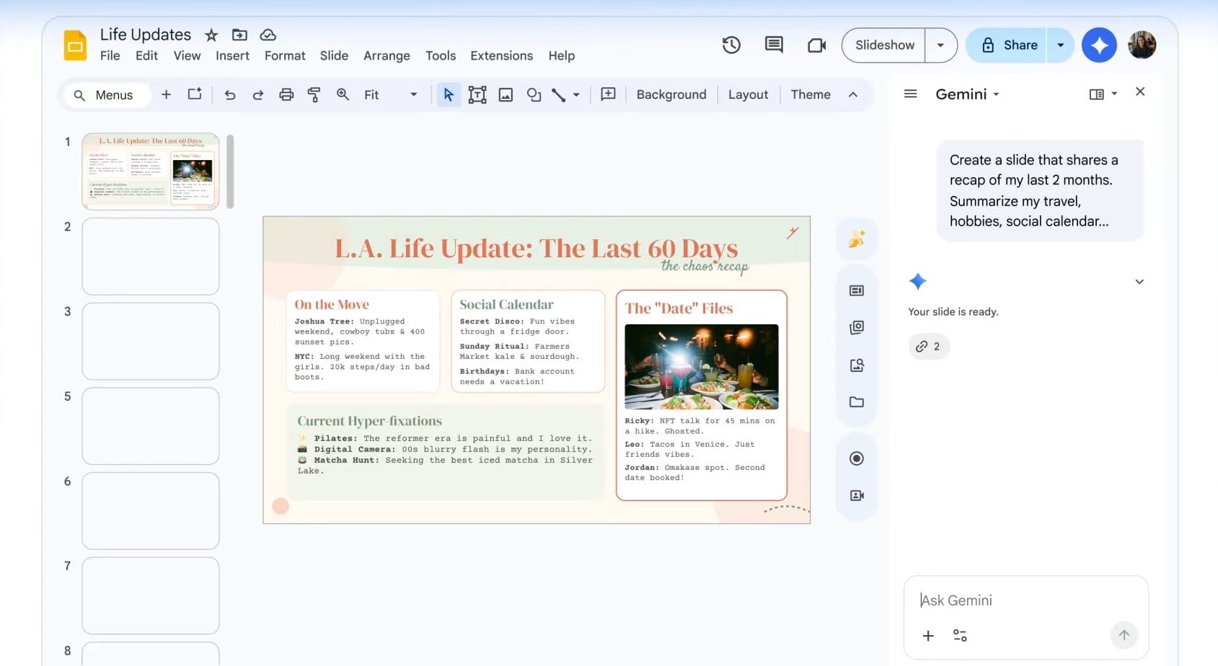Click the Undo arrow icon
This screenshot has width=1218, height=666.
point(230,94)
